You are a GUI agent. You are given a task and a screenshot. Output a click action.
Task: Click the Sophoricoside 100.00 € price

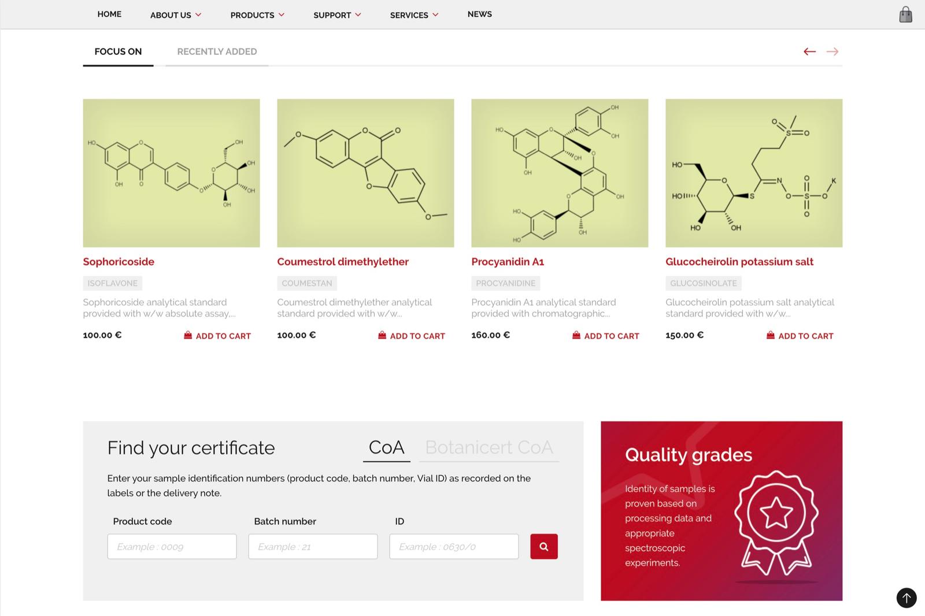[x=102, y=335]
